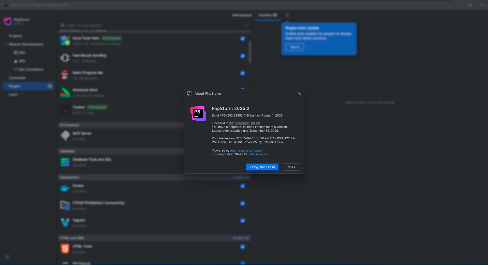Click the Purchased tag on Toolset

pos(97,107)
